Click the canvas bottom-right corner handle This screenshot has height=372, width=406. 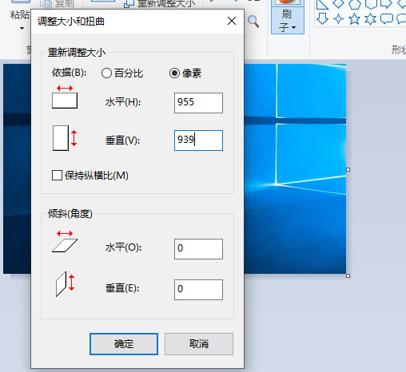pyautogui.click(x=348, y=275)
